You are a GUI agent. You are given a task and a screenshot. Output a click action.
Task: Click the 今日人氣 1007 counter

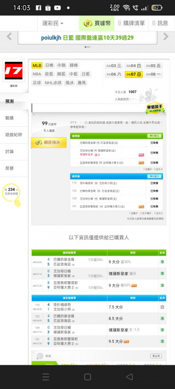click(x=126, y=92)
